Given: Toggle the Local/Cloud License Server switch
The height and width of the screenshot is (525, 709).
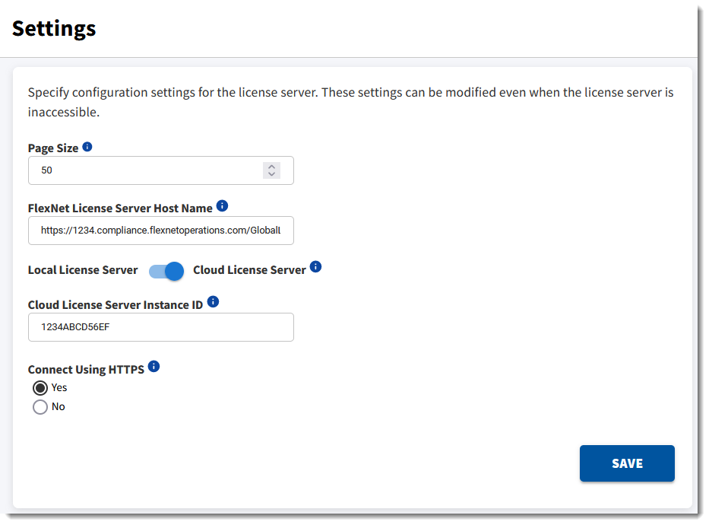Looking at the screenshot, I should click(166, 271).
